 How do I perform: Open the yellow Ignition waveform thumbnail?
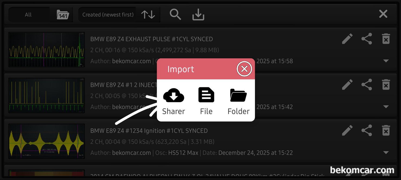coord(47,141)
